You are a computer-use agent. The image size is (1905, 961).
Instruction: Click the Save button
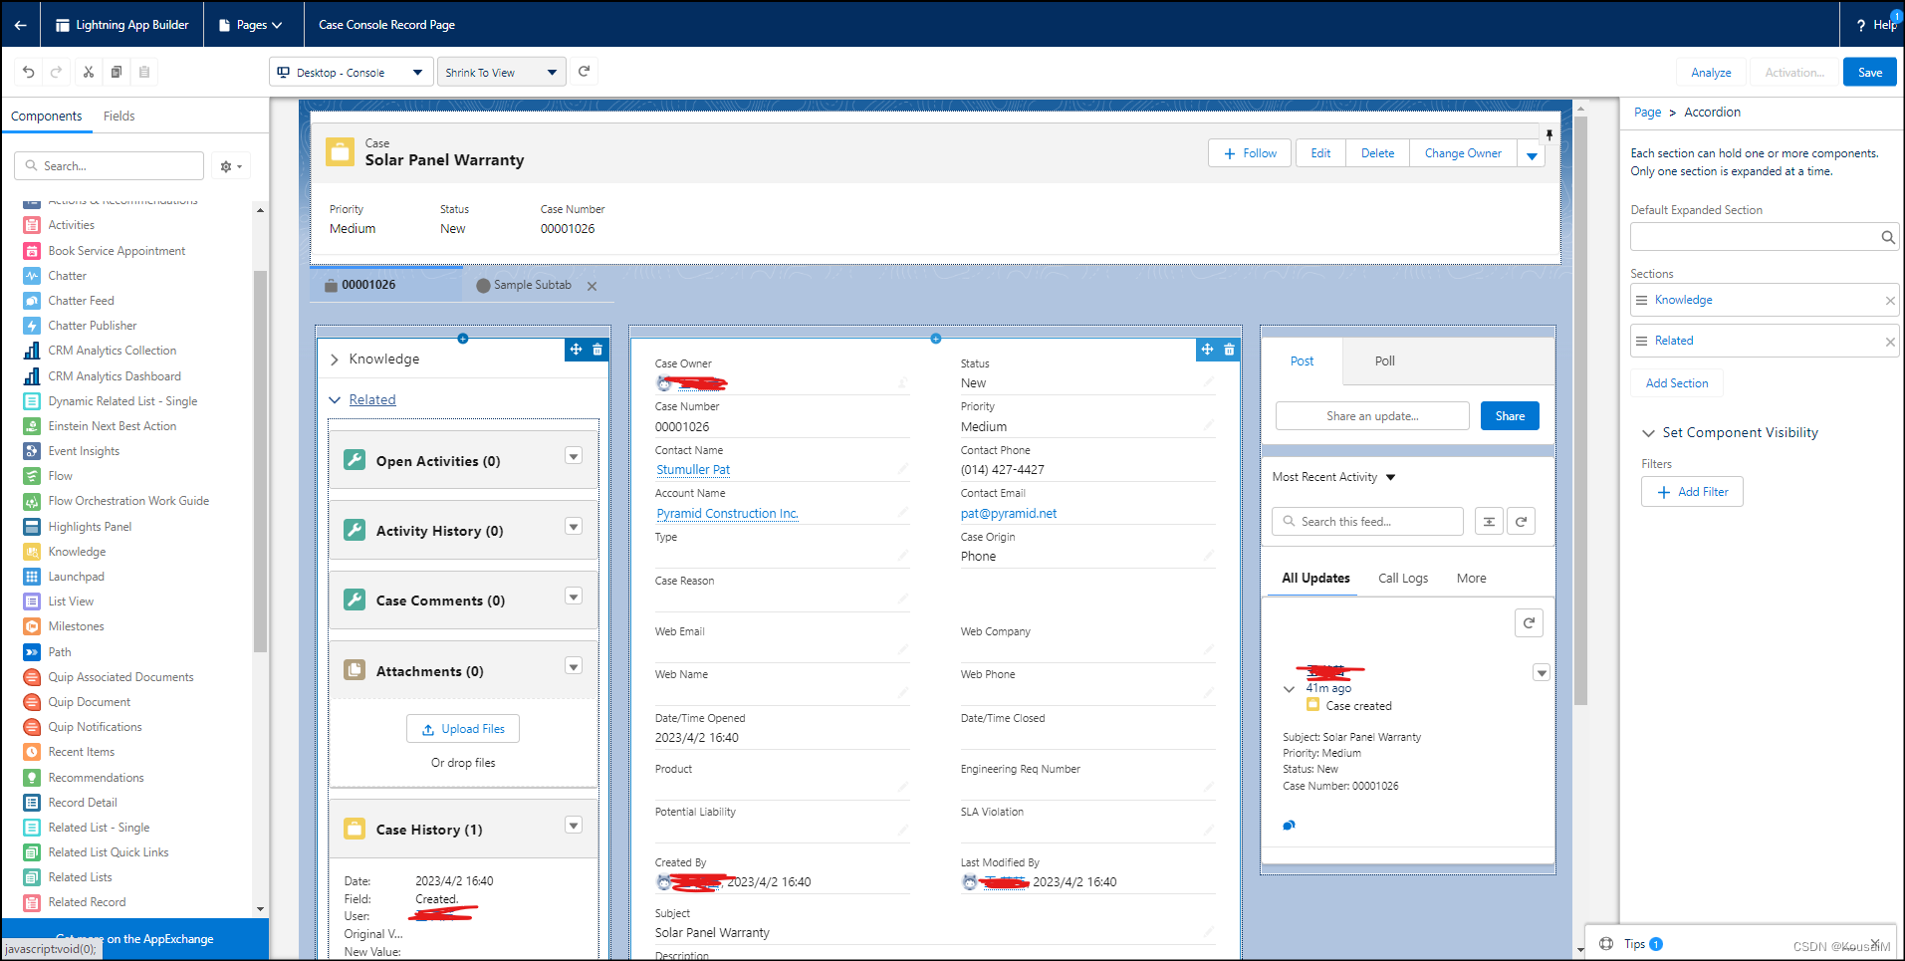coord(1870,73)
